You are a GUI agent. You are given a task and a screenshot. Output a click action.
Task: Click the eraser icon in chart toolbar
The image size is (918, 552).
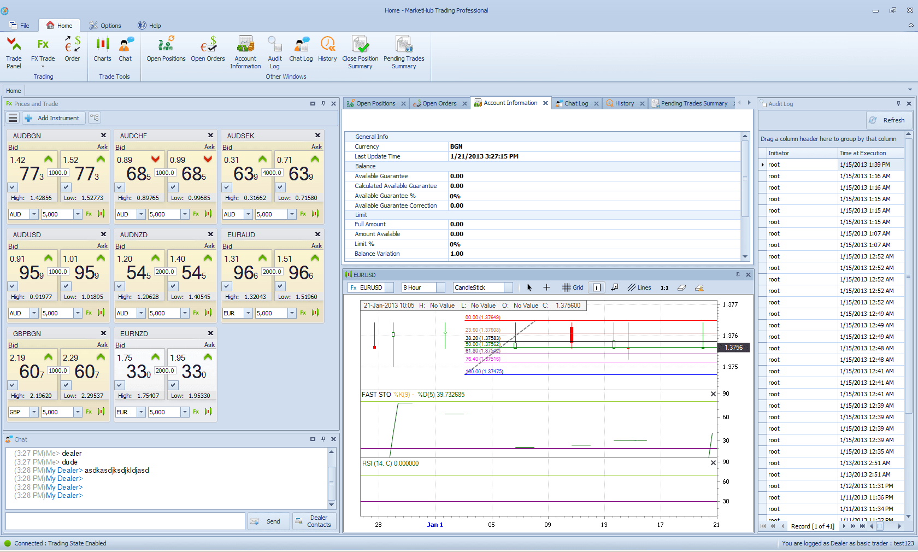pos(681,287)
